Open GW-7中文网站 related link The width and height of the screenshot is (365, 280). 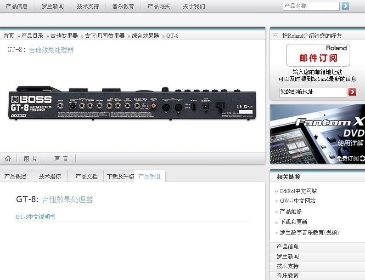[298, 201]
